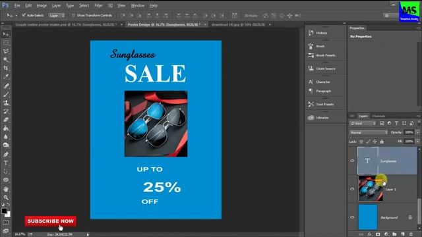Select the Pen tool
This screenshot has width=422, height=237.
[x=6, y=155]
